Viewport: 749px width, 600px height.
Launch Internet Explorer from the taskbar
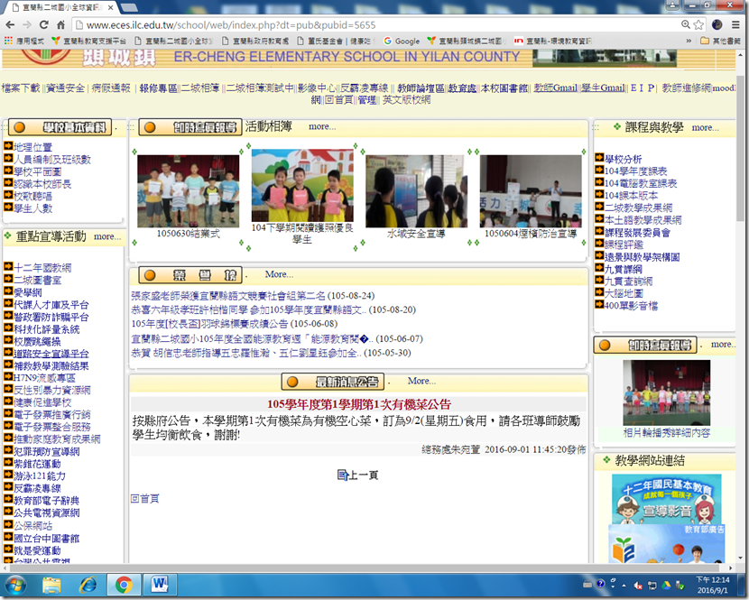[88, 585]
